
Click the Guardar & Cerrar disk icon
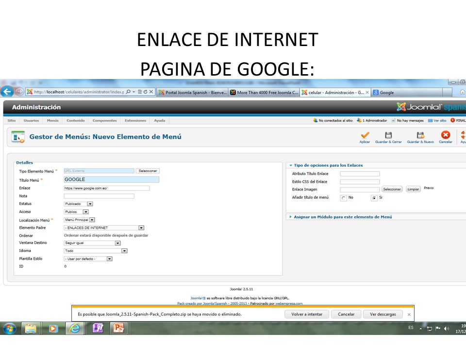(388, 135)
